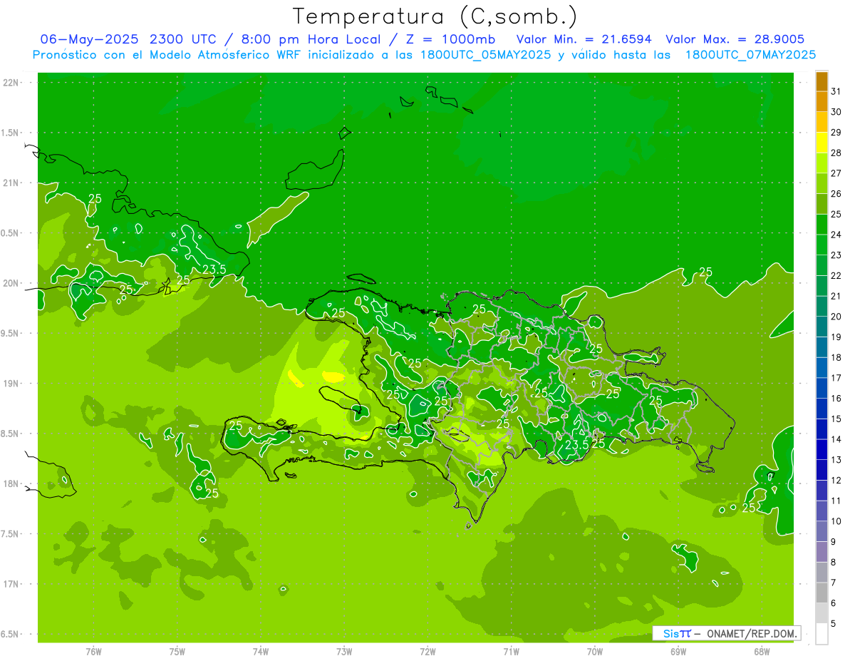Click the colorbar value "28"

(x=836, y=153)
